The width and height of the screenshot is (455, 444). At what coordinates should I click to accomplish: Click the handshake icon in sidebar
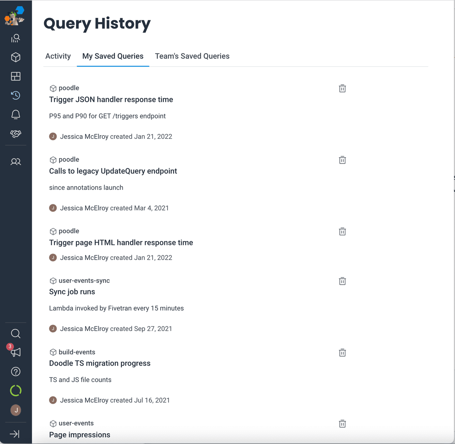pos(16,133)
